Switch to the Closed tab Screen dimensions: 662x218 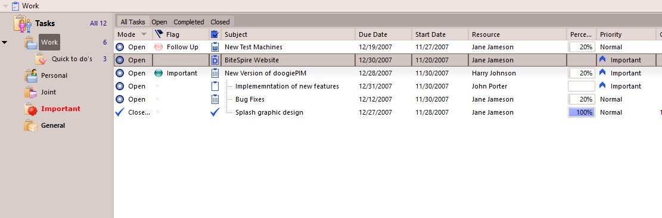pos(220,22)
